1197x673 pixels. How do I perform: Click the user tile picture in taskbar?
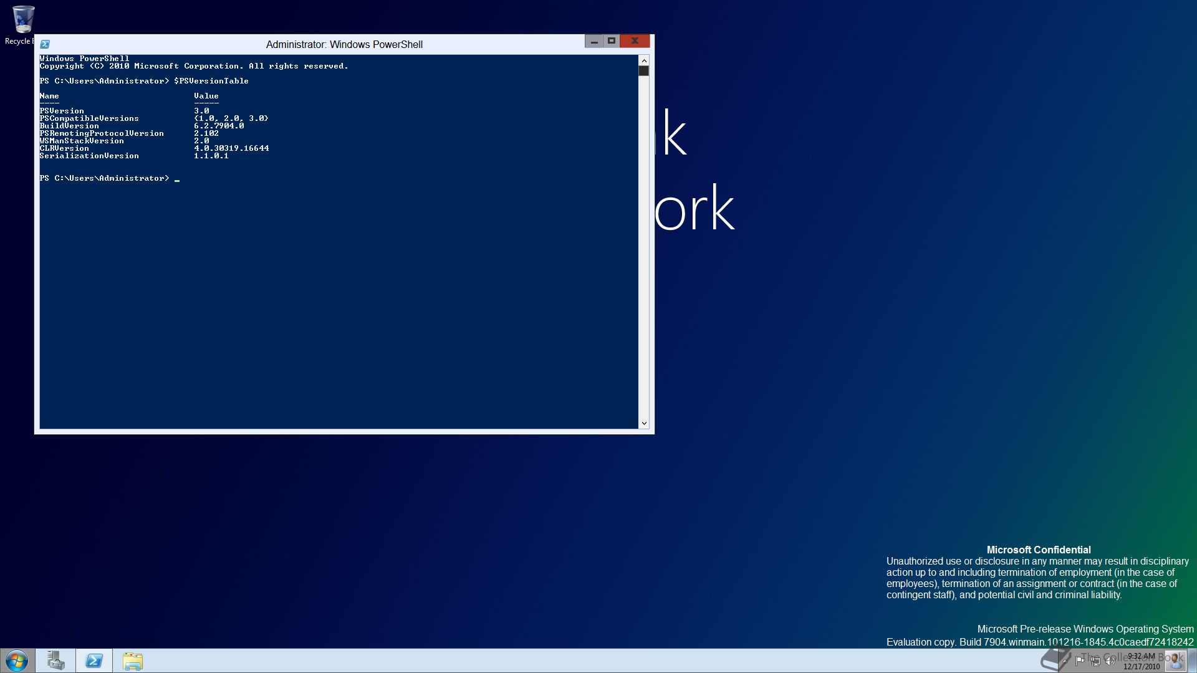click(1176, 661)
